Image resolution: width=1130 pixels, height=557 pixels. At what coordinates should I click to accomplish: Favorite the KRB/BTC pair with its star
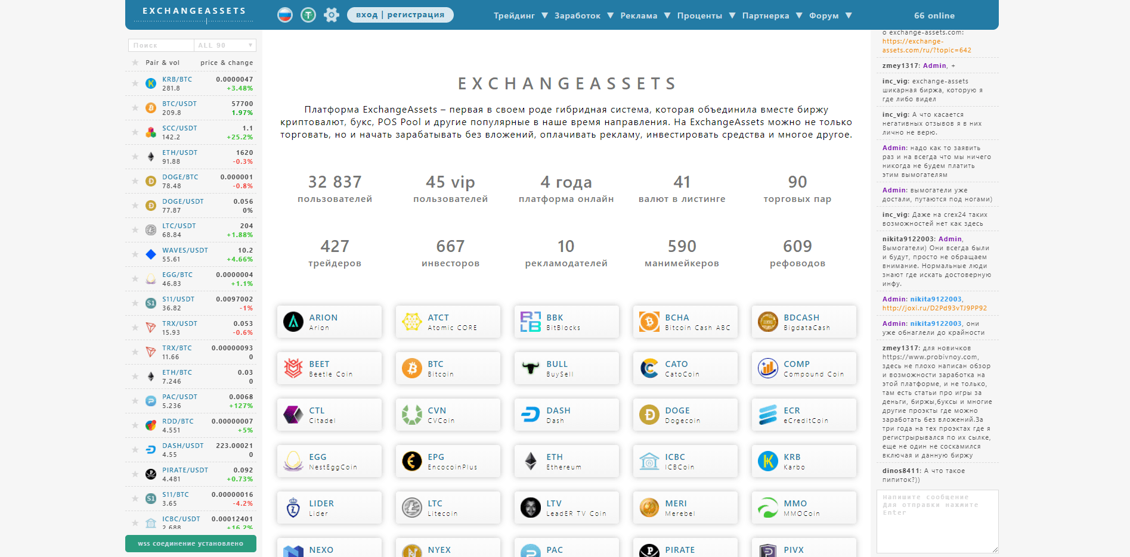tap(135, 83)
